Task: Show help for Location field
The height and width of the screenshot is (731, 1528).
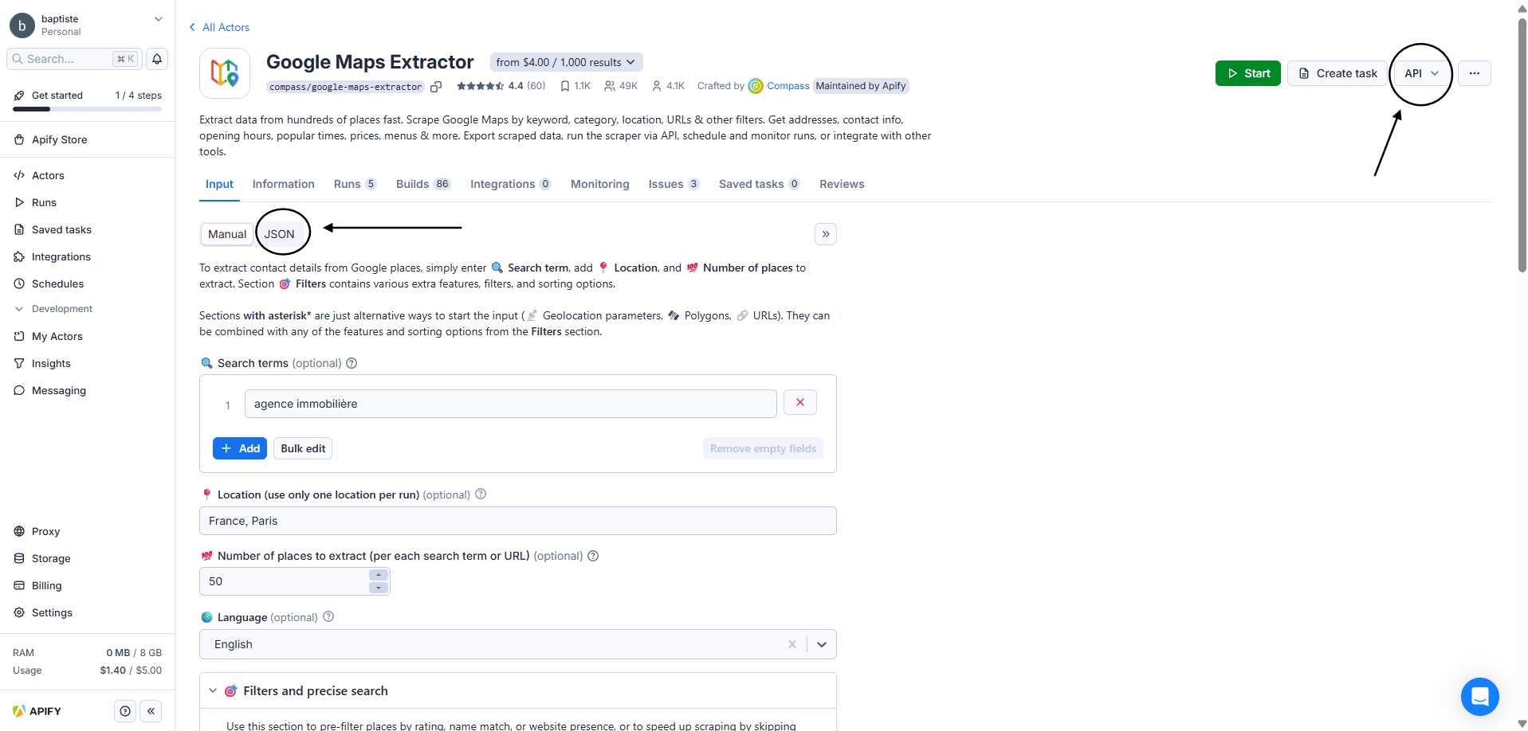Action: [x=481, y=494]
